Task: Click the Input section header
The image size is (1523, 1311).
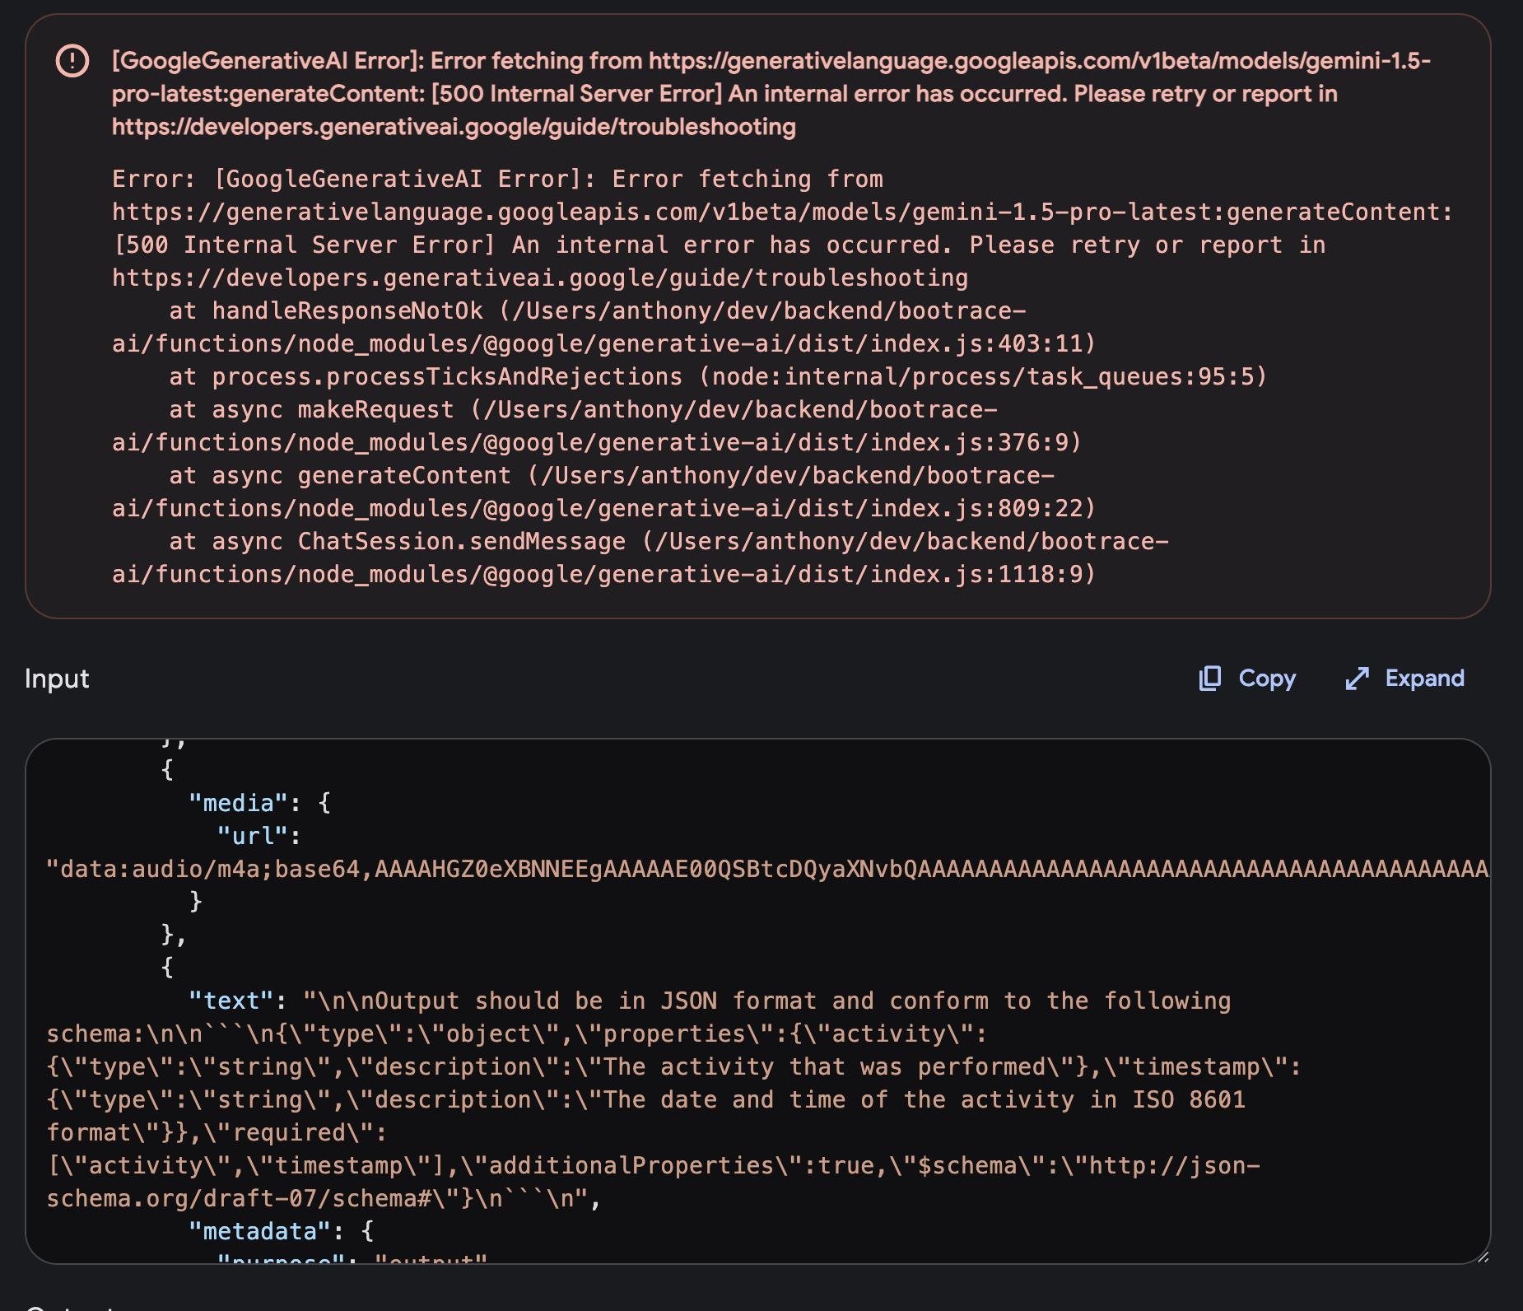Action: pyautogui.click(x=57, y=679)
